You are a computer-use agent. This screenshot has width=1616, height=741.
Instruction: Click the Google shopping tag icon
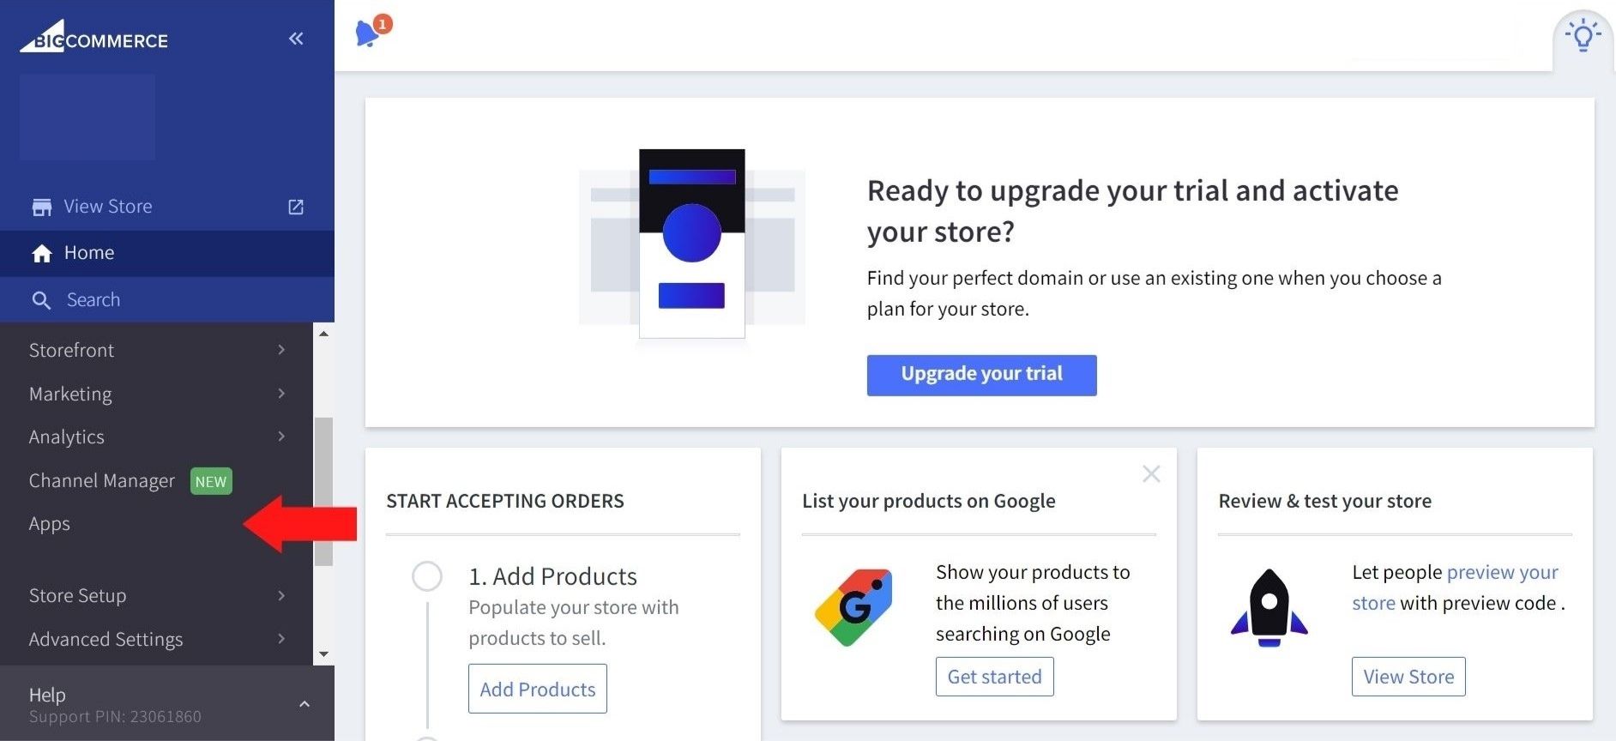click(x=853, y=607)
